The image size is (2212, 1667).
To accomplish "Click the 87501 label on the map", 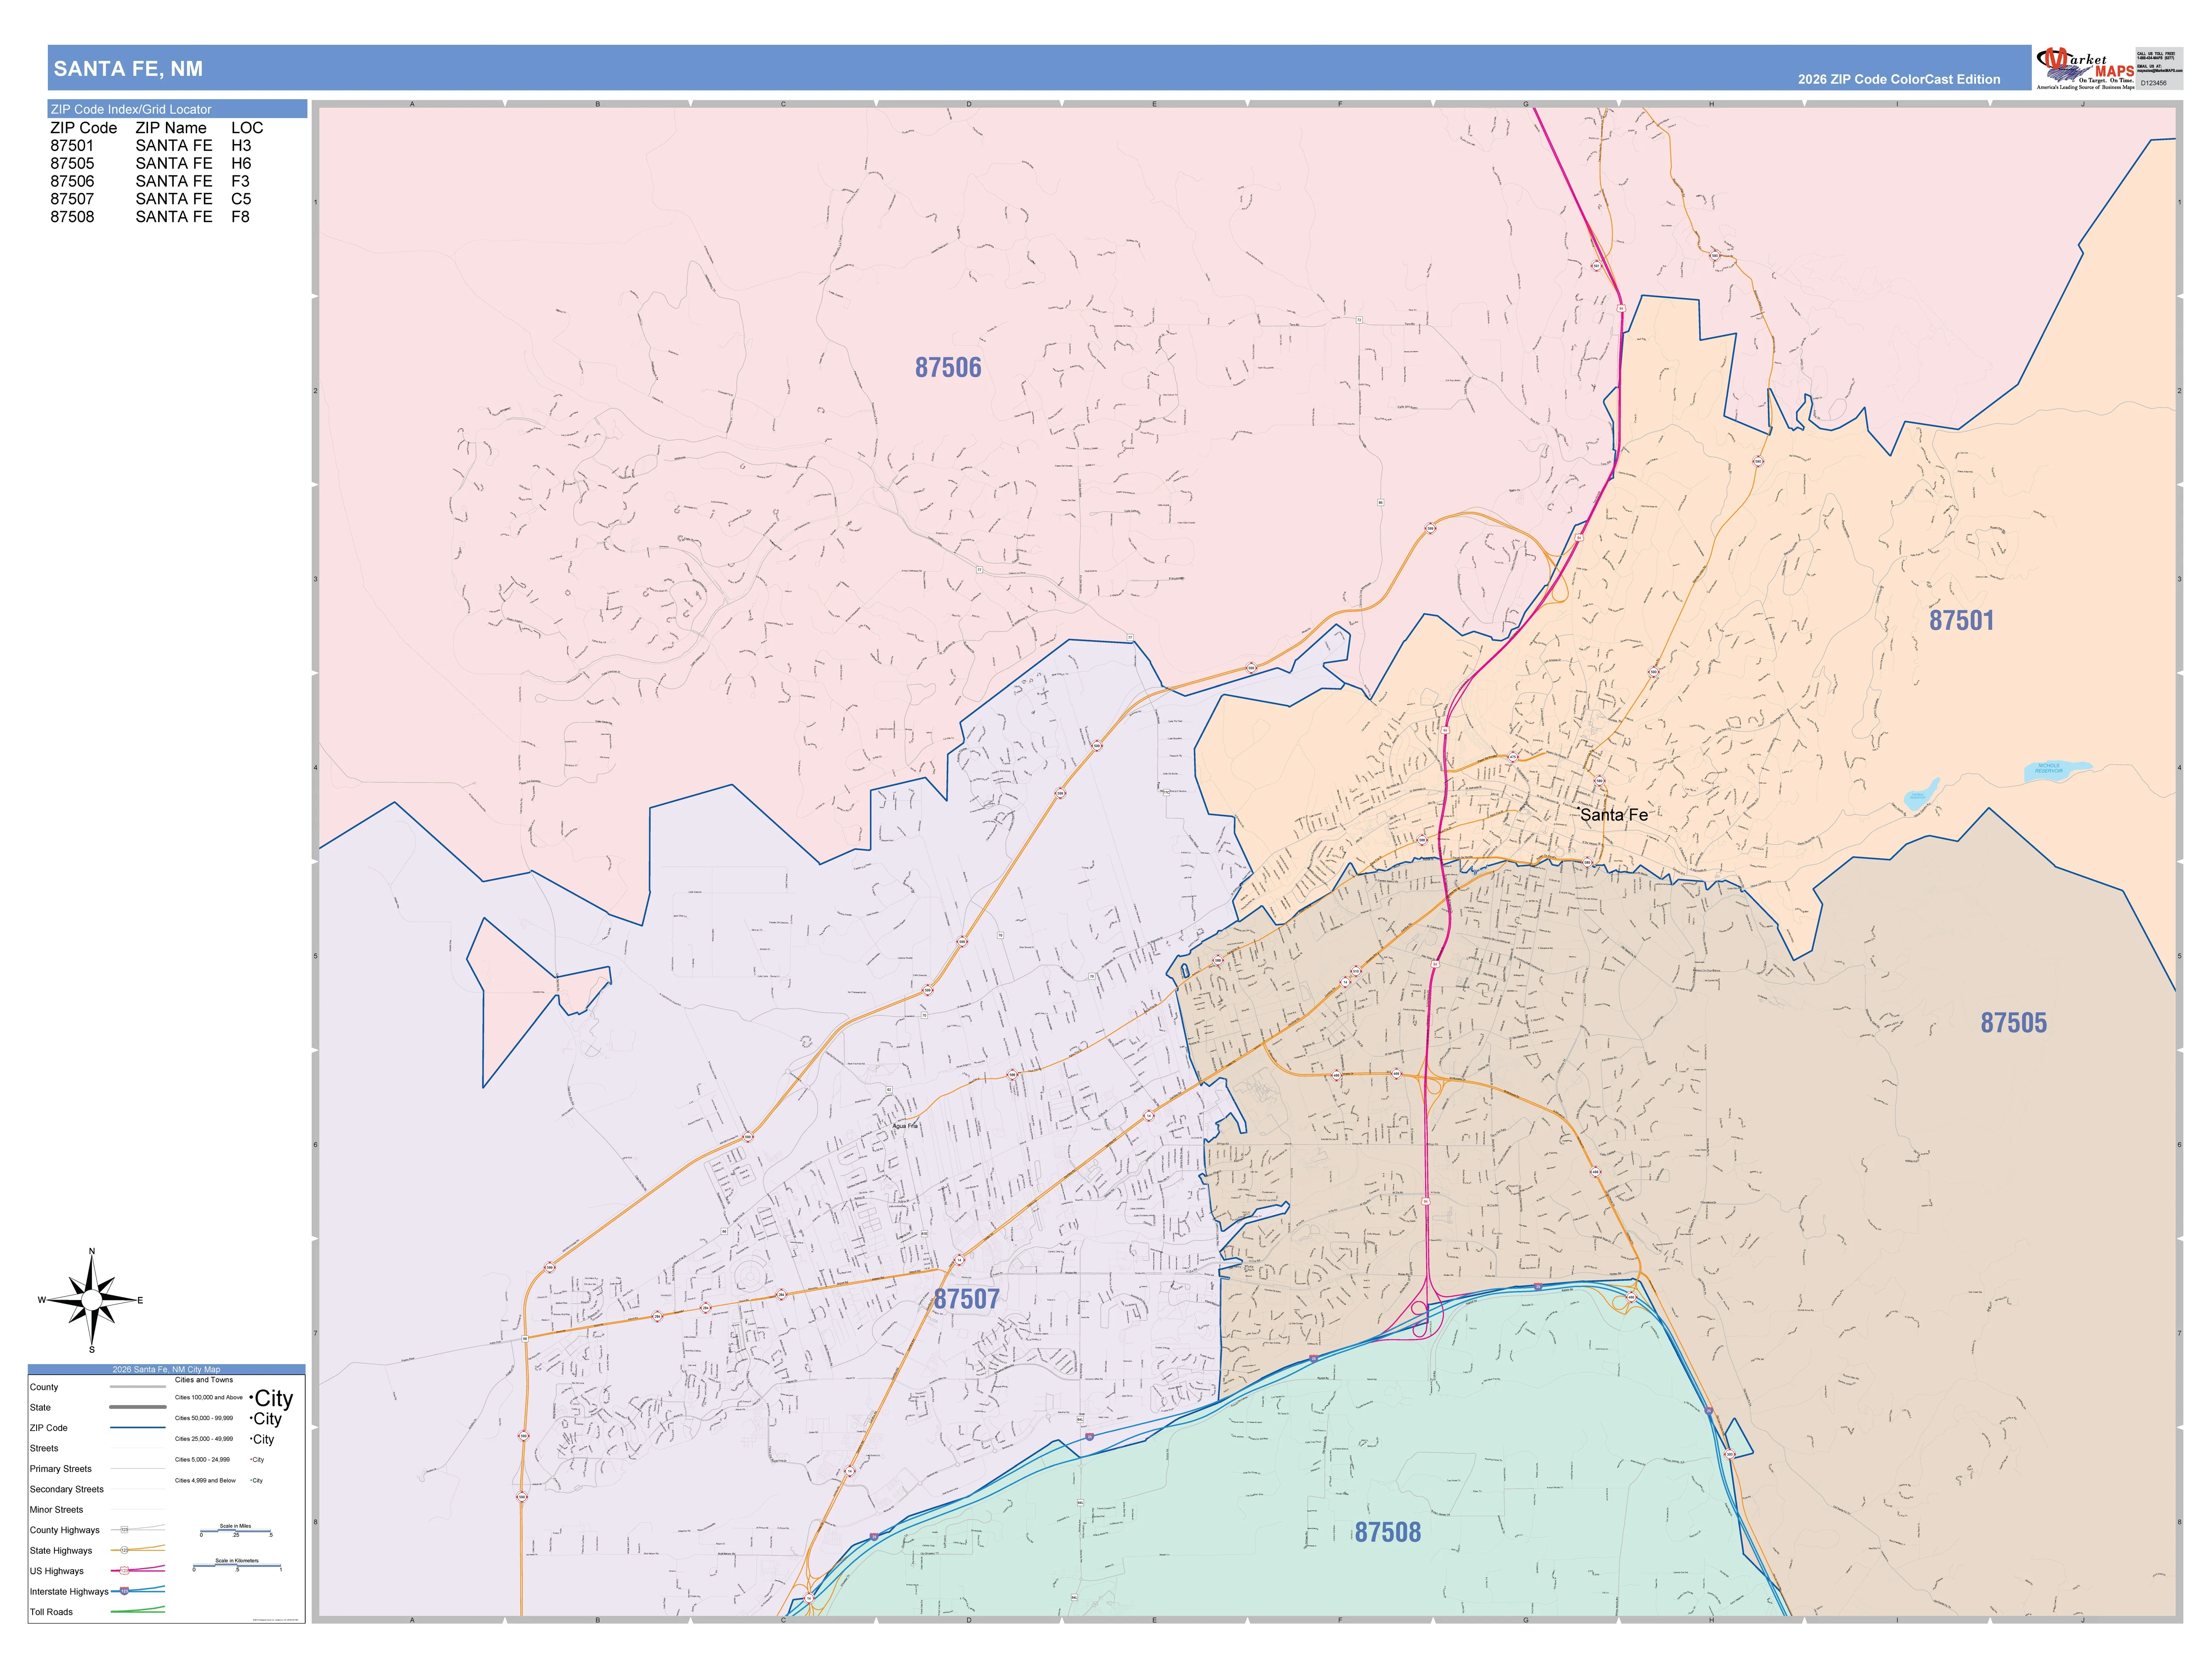I will tap(1962, 621).
